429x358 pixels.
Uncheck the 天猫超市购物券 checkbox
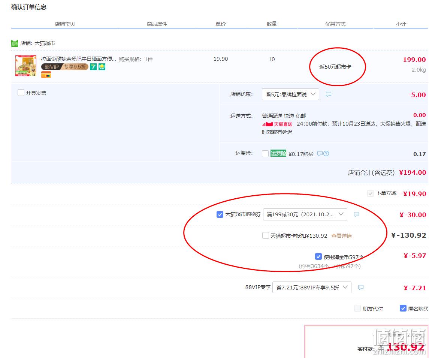click(220, 214)
